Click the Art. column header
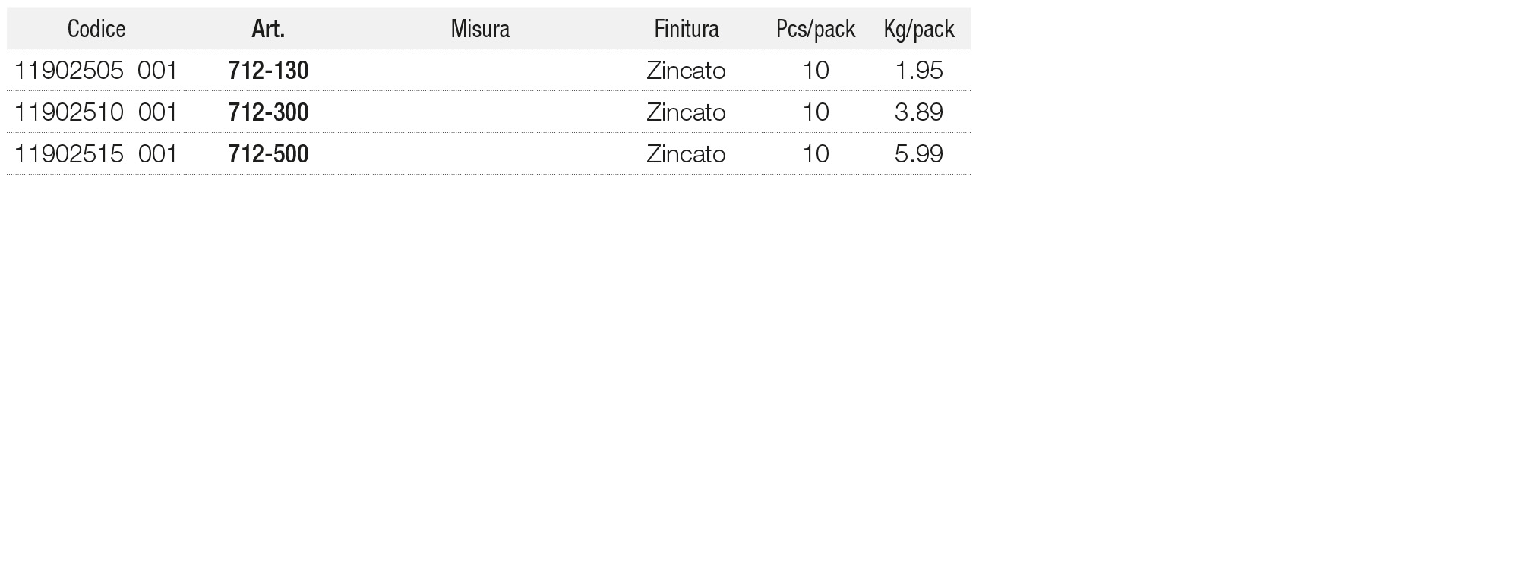Screen dimensions: 1516x586 pos(268,29)
